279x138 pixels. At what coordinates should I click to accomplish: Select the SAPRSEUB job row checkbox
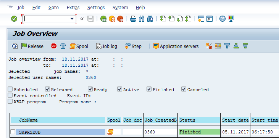(x=13, y=132)
